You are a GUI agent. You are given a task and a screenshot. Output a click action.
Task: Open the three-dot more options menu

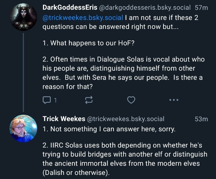pos(174,100)
